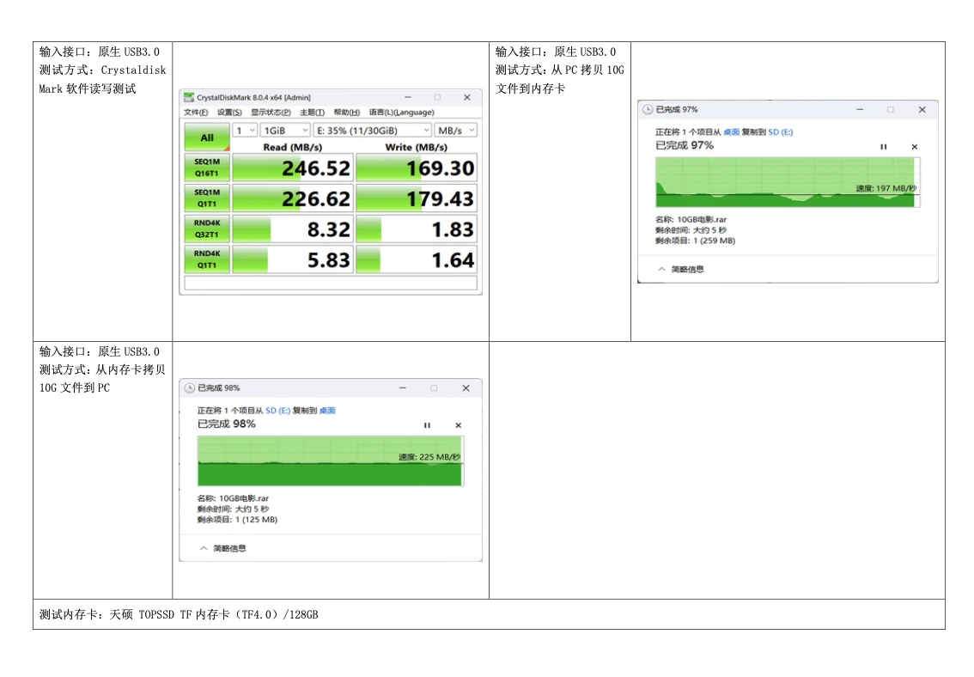Cancel the 98% copy operation
Image resolution: width=974 pixels, height=677 pixels.
point(459,425)
